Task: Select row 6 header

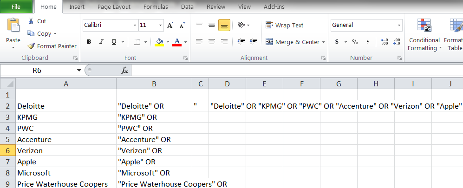Action: click(8, 150)
